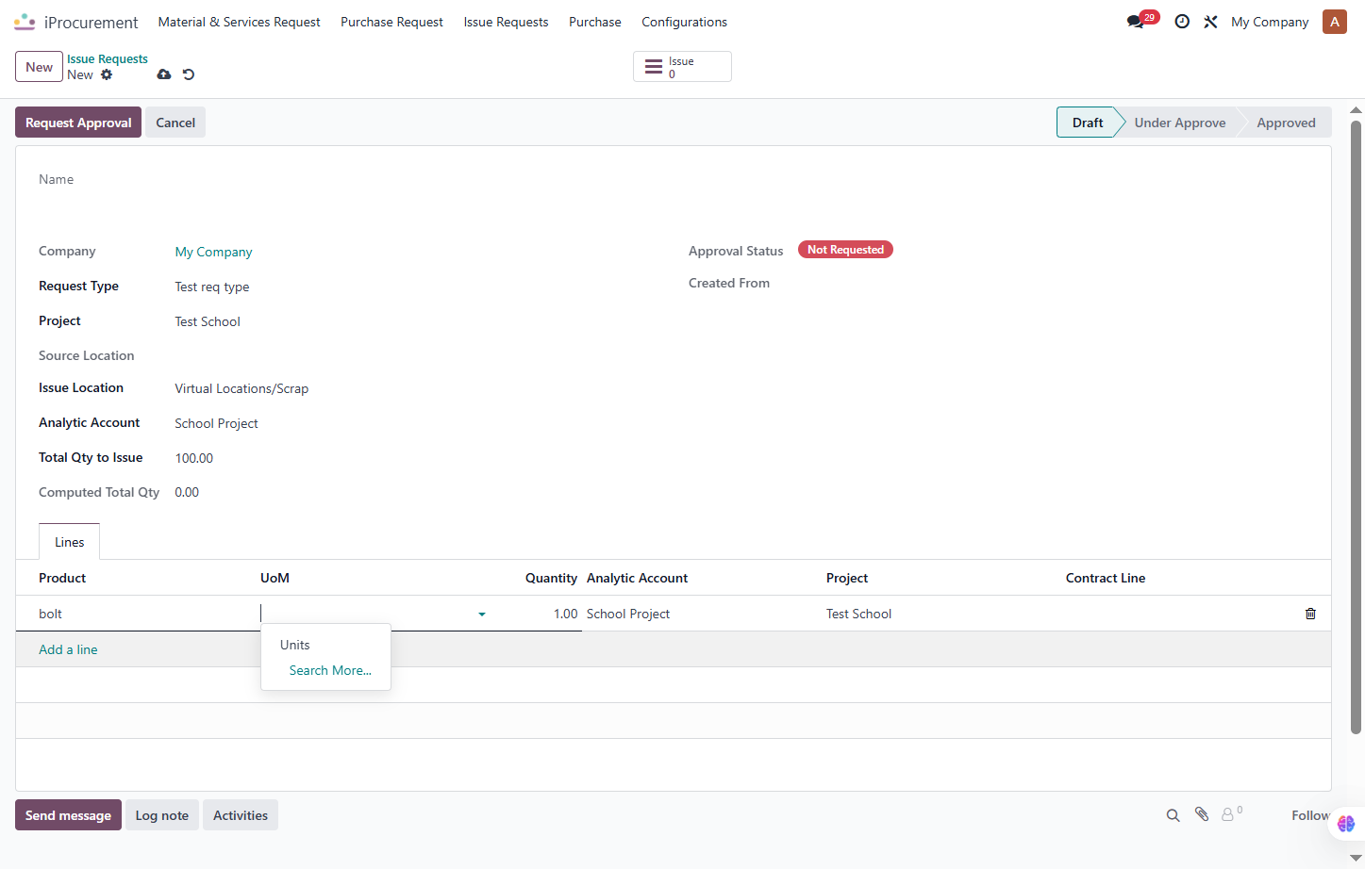Go to Issue Requests breadcrumb link
Screen dimensions: 1365x869
pyautogui.click(x=108, y=58)
